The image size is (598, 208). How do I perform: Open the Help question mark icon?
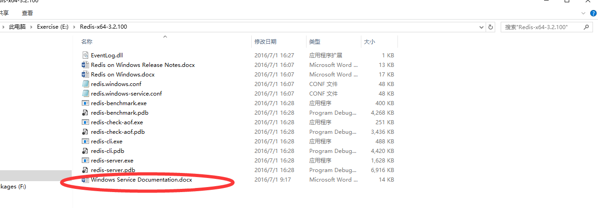pos(593,13)
